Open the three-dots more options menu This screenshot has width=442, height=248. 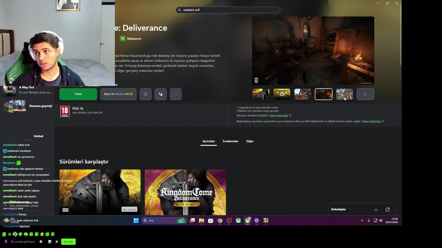click(175, 94)
